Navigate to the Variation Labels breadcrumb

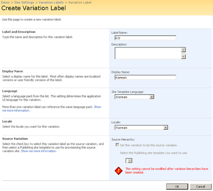coord(51,3)
